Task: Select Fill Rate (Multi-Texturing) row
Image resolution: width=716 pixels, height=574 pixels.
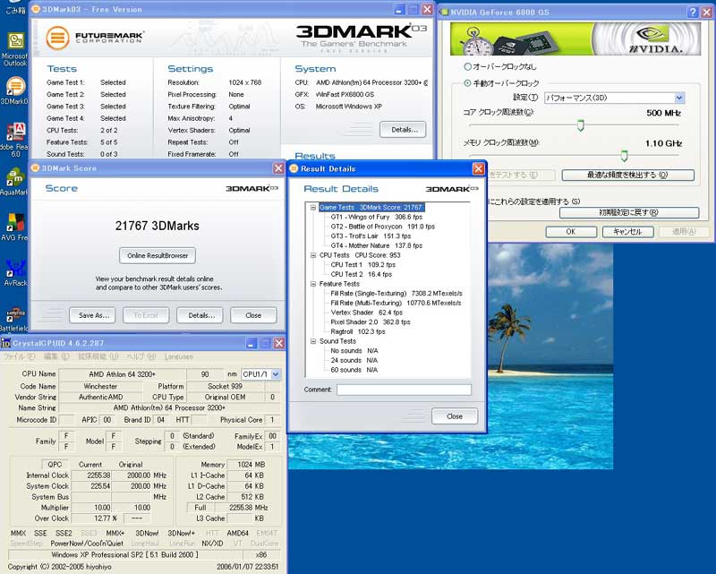Action: [396, 303]
